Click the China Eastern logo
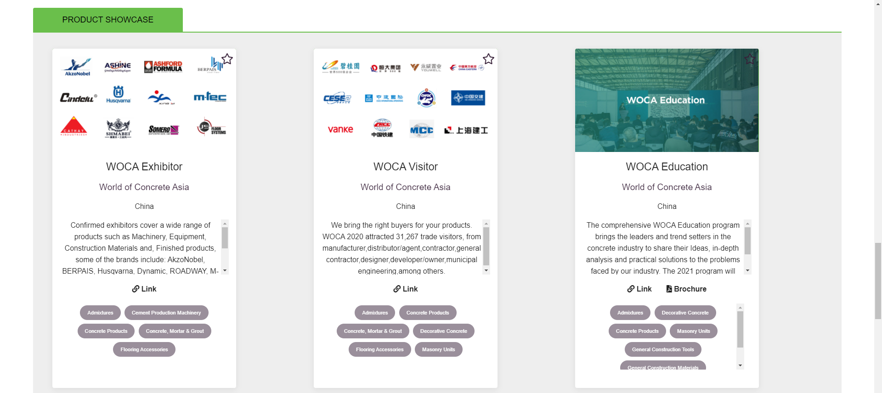Image resolution: width=882 pixels, height=393 pixels. pyautogui.click(x=467, y=67)
